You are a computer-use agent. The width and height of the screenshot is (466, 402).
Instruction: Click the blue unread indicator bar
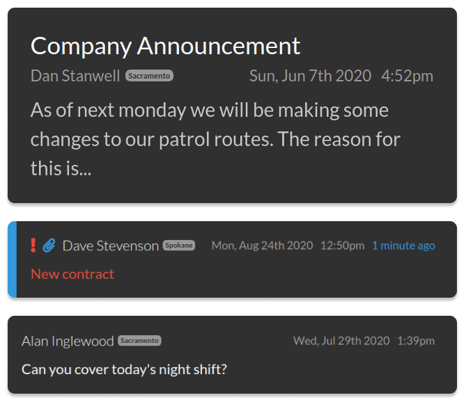coord(11,259)
